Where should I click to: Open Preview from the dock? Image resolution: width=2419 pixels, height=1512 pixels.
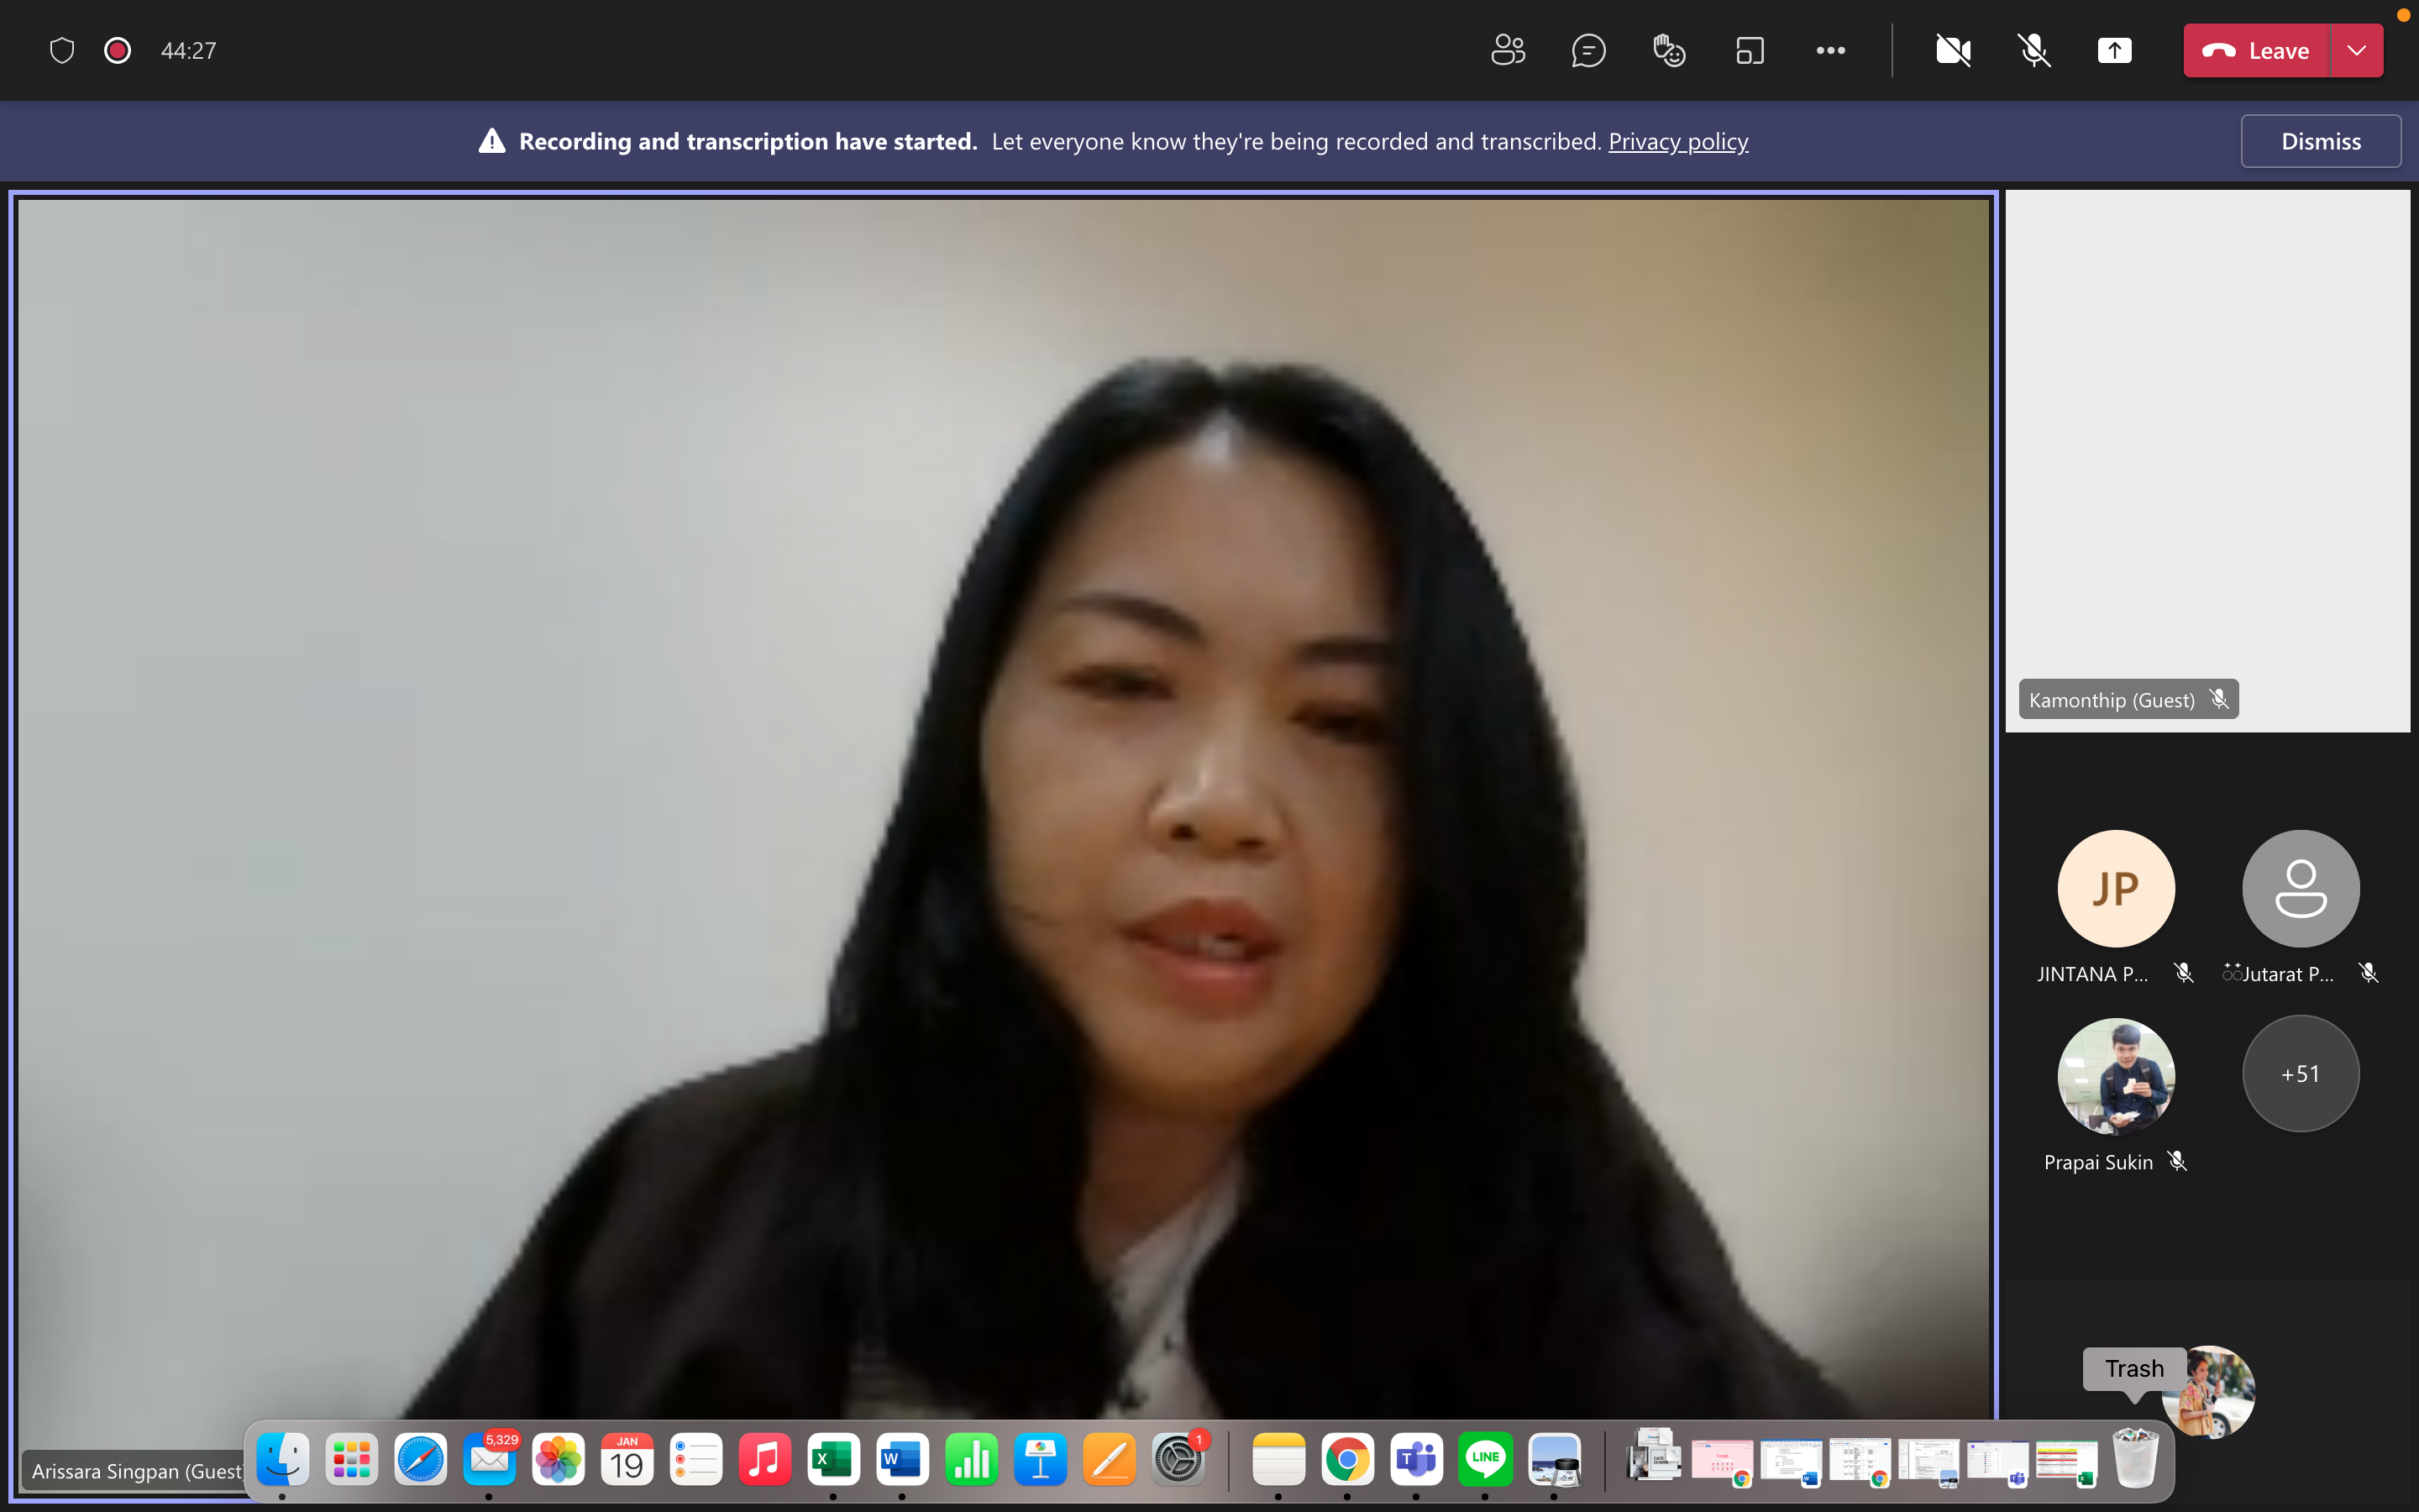pyautogui.click(x=1555, y=1460)
